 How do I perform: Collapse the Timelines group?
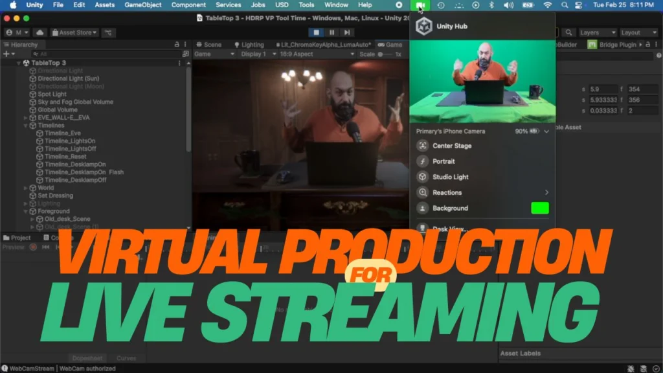(26, 126)
